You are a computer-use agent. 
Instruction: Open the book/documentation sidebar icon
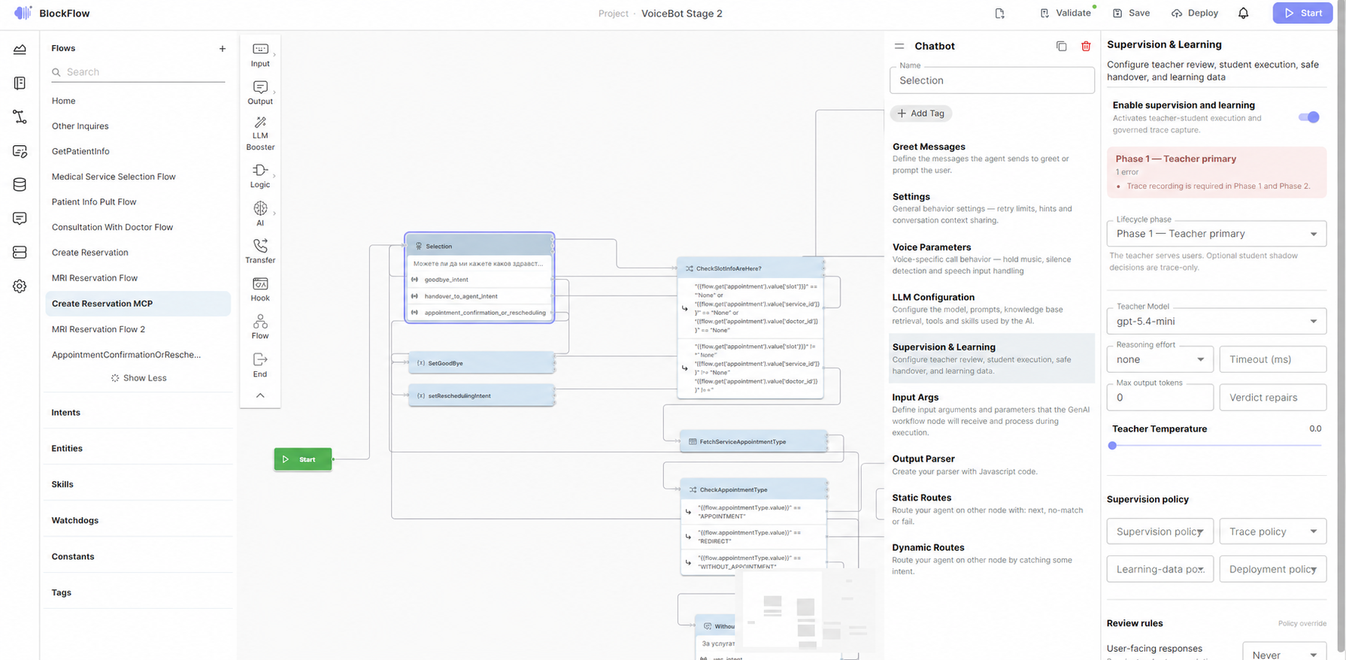20,83
